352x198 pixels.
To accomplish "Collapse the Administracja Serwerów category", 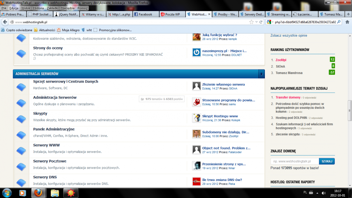I will tap(261, 74).
